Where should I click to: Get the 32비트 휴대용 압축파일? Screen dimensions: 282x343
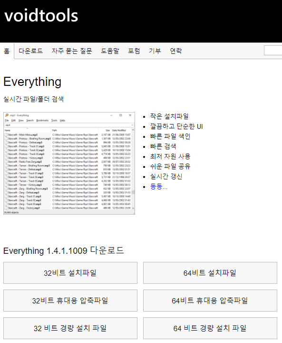pos(70,301)
